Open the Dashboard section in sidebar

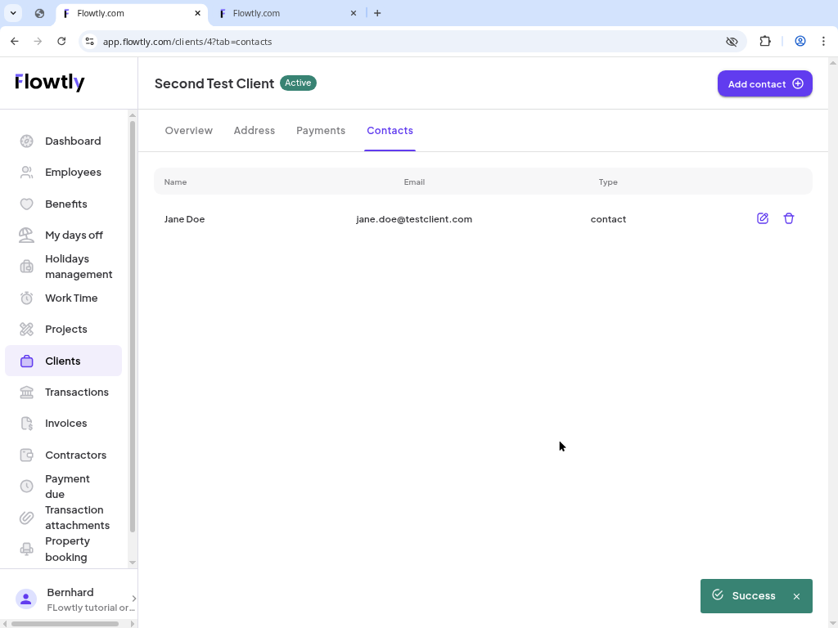pyautogui.click(x=73, y=141)
